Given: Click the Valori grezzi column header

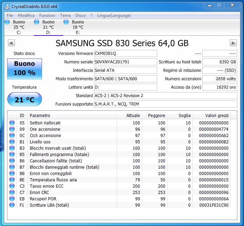Looking at the screenshot, I should pos(212,115).
